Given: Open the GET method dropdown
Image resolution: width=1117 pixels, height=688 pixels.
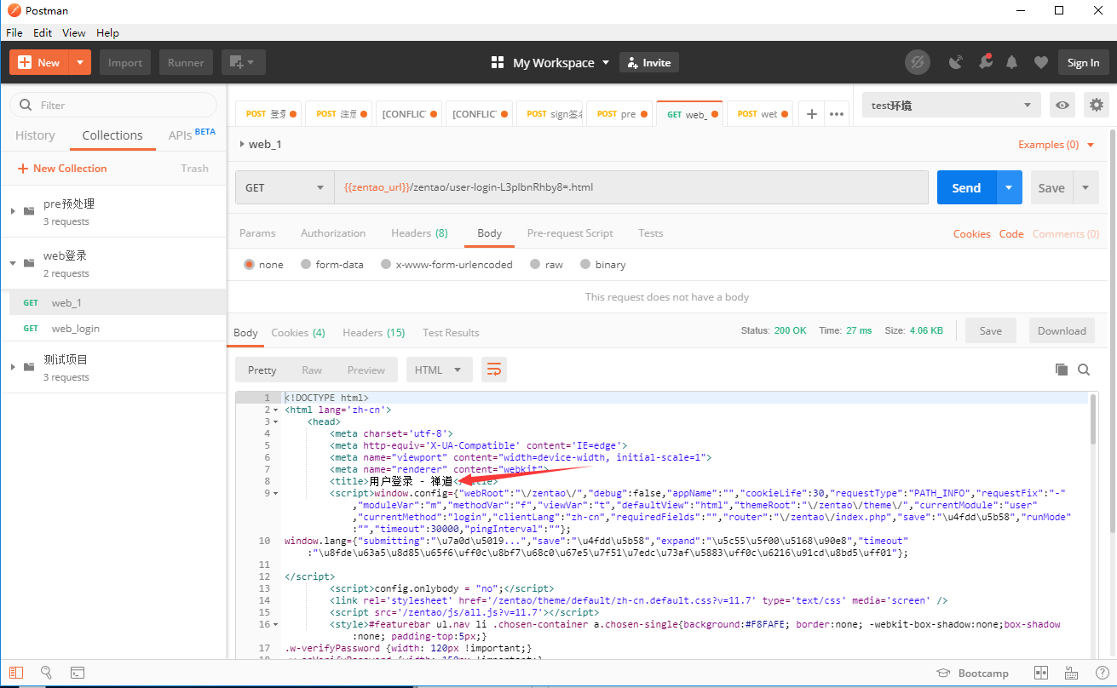Looking at the screenshot, I should [x=285, y=187].
